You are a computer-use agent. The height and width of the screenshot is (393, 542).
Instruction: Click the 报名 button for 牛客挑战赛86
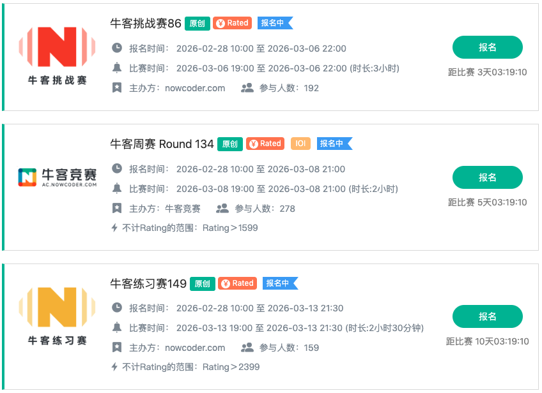[x=488, y=47]
